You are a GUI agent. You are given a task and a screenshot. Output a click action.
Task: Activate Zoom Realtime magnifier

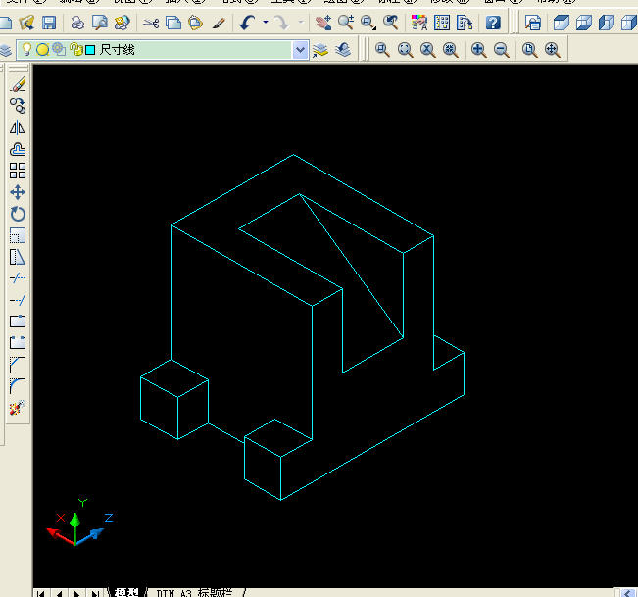coord(346,23)
